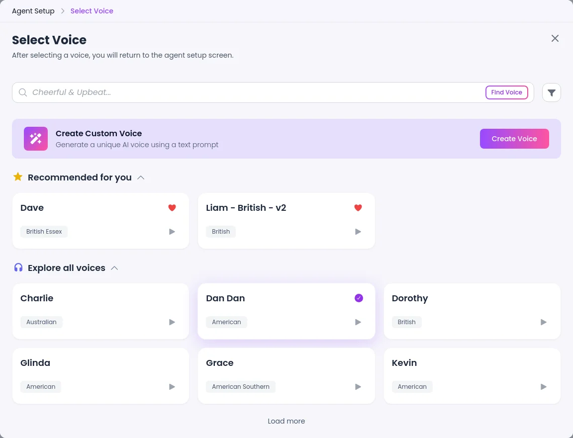Screen dimensions: 573x438
Task: Play the Grace voice sample
Action: [x=358, y=387]
